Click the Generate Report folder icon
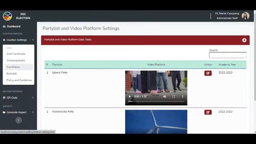The height and width of the screenshot is (144, 256). pyautogui.click(x=4, y=112)
